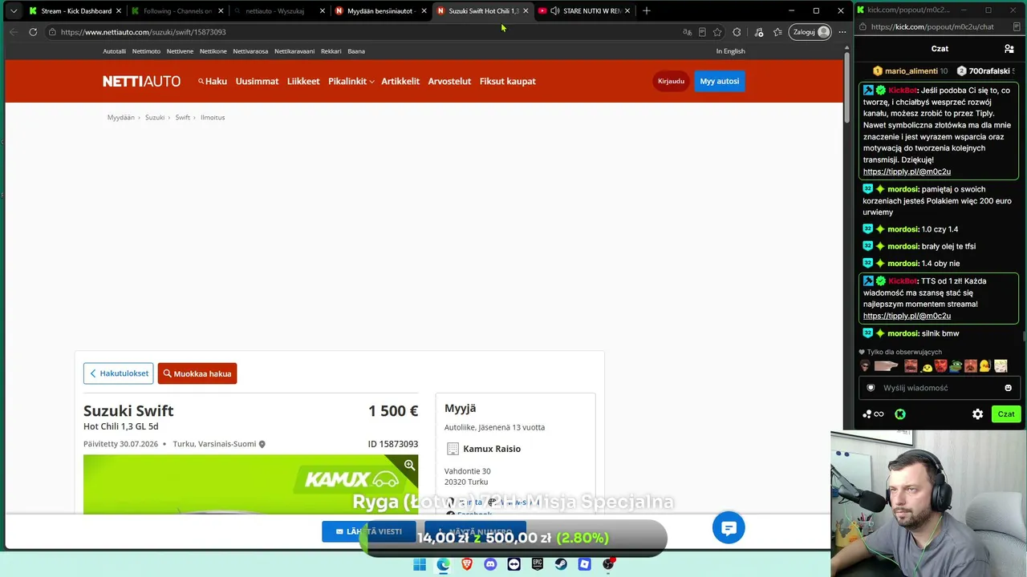Switch to Myydään bensiiniautot tab
Viewport: 1027px width, 577px height.
coord(380,10)
